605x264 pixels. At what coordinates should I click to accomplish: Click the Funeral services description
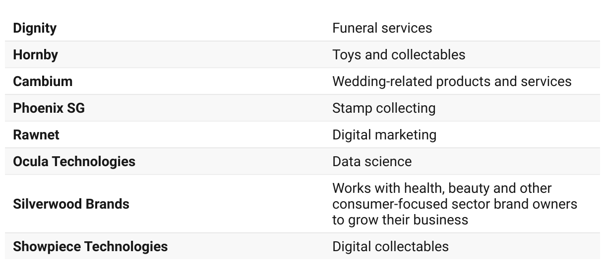[x=382, y=28]
